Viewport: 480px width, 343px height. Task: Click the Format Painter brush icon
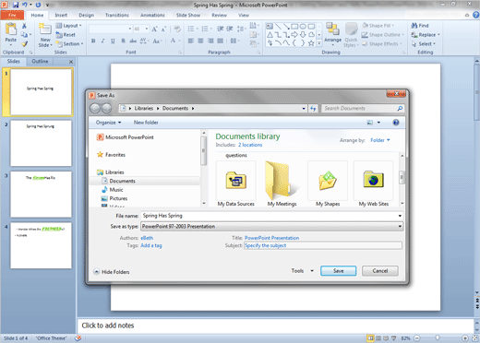click(24, 43)
